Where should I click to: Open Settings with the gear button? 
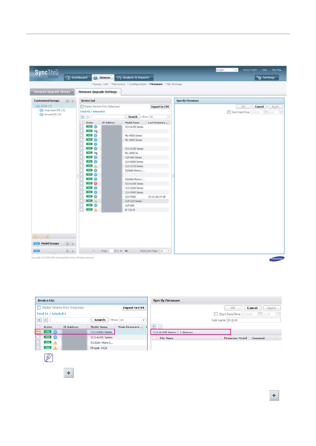click(267, 77)
